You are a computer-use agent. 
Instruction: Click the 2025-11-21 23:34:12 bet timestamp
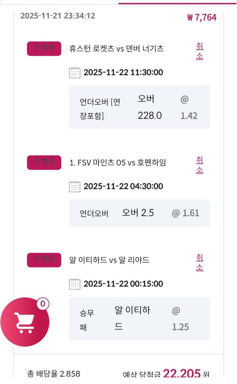(x=58, y=16)
